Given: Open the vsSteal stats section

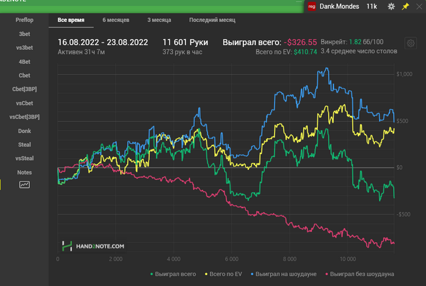Looking at the screenshot, I should click(x=24, y=158).
